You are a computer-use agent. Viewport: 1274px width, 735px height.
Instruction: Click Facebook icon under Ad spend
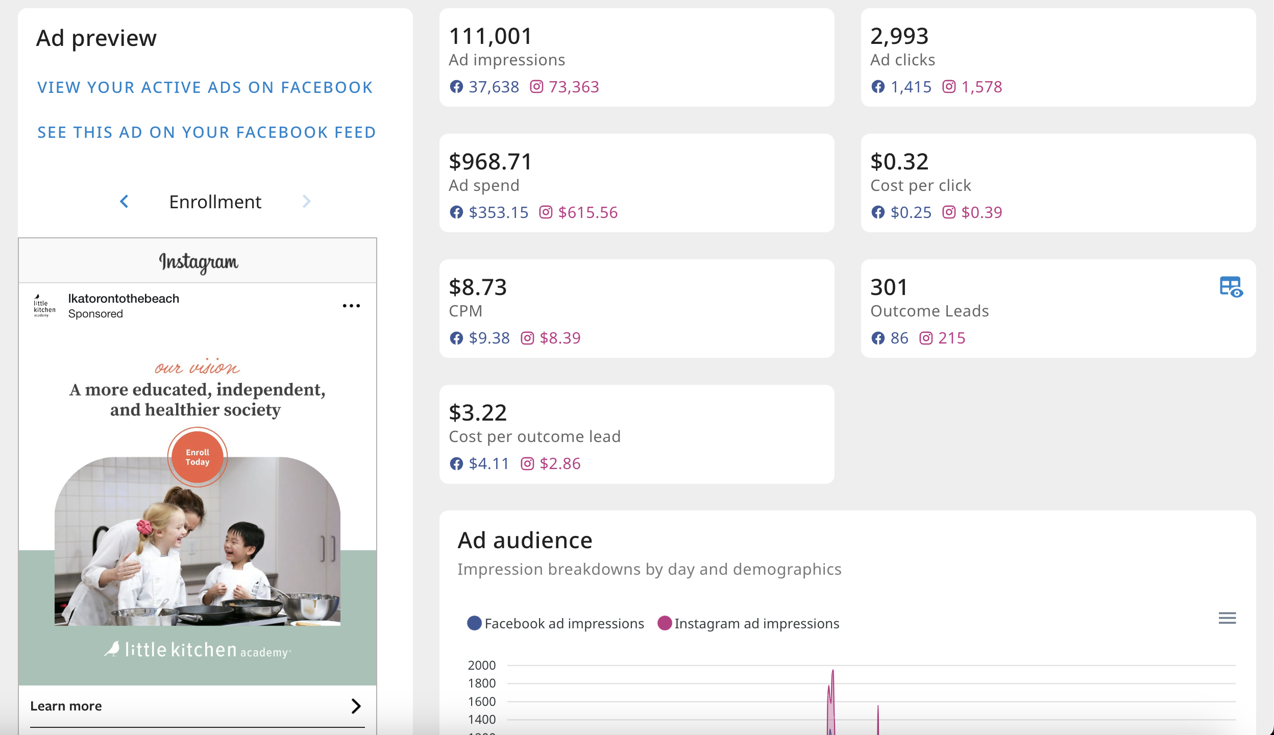click(x=456, y=212)
